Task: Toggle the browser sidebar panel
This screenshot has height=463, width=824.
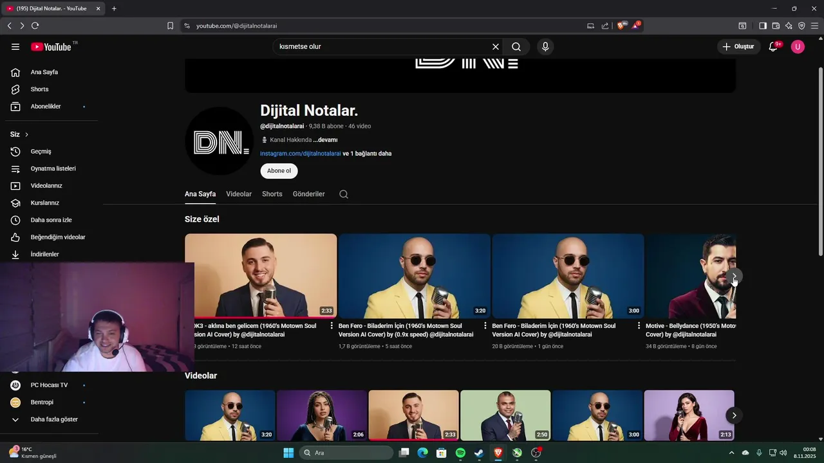Action: 763,26
